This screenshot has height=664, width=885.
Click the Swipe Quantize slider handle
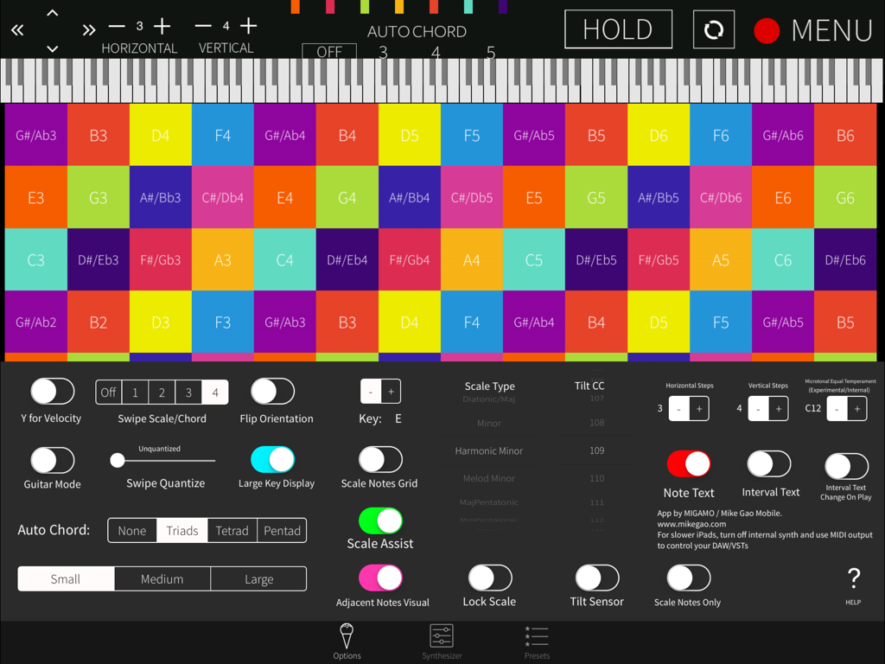[118, 461]
